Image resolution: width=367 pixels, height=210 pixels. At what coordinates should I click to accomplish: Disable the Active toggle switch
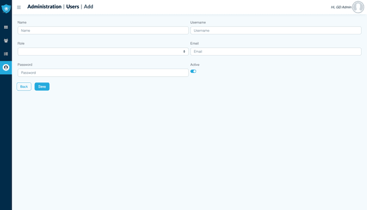pyautogui.click(x=193, y=72)
